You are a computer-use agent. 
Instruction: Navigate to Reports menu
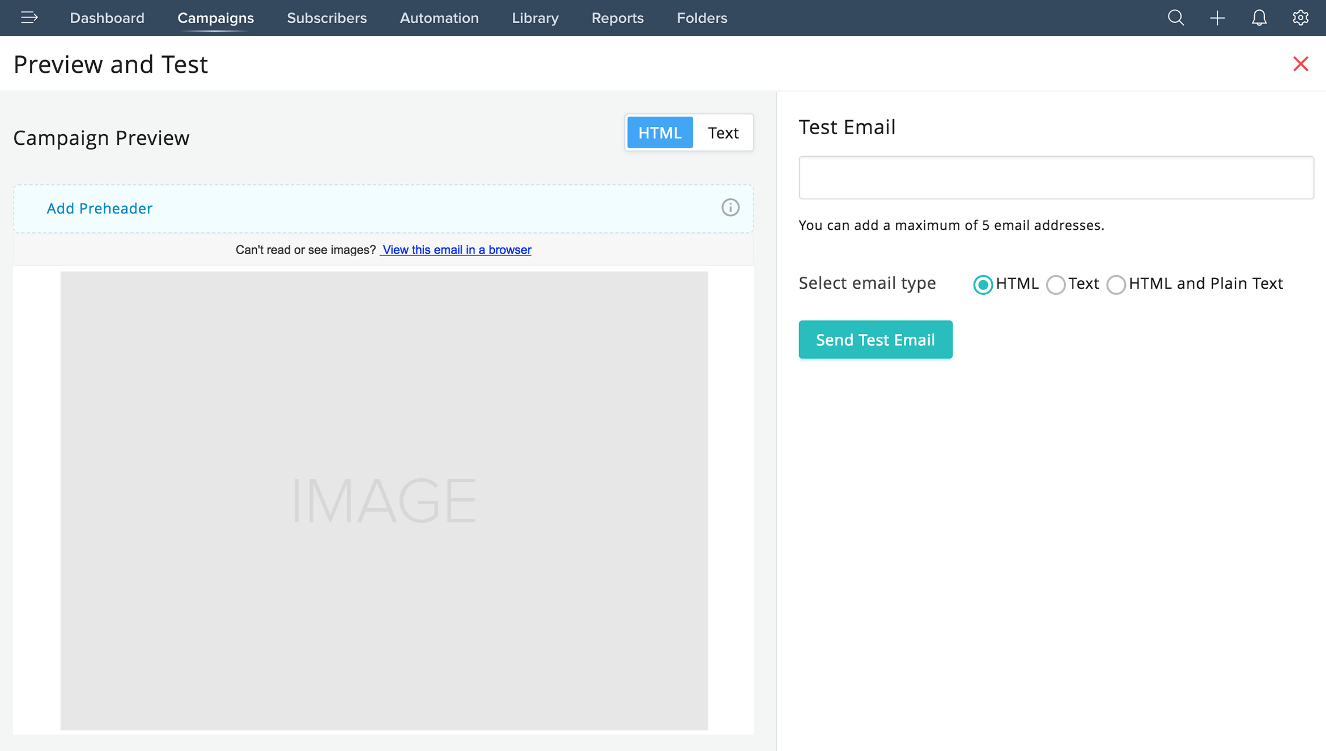coord(617,18)
